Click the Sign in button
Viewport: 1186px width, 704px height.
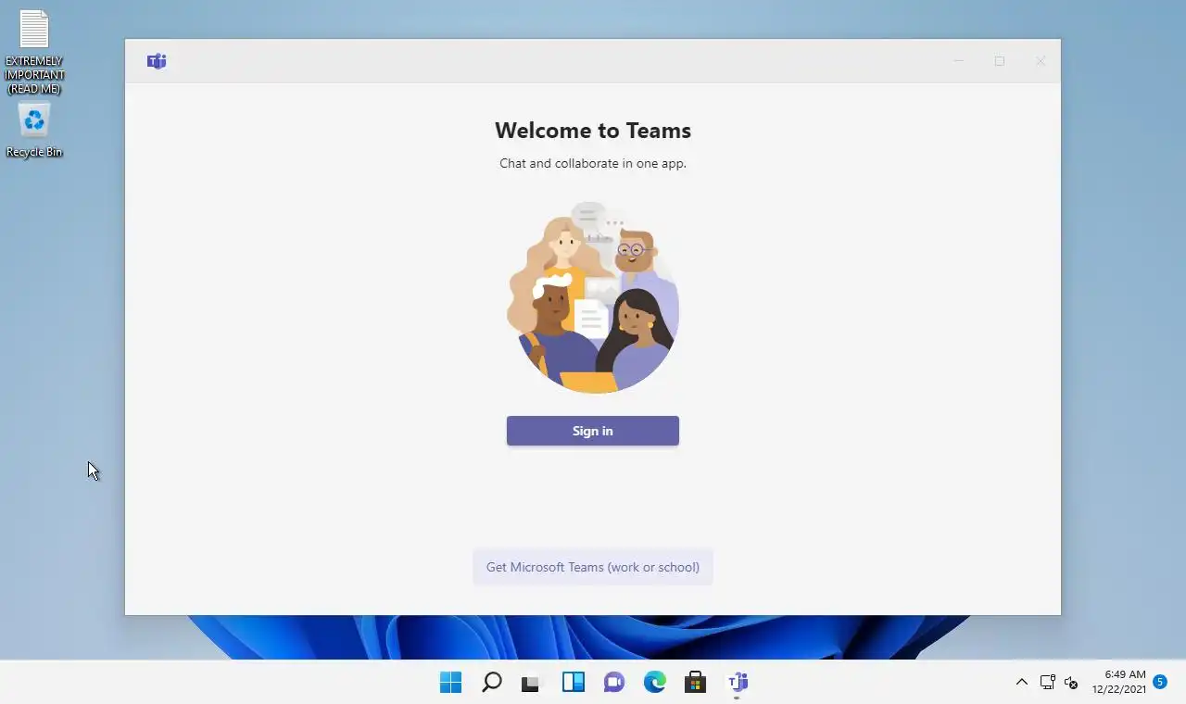click(x=593, y=431)
